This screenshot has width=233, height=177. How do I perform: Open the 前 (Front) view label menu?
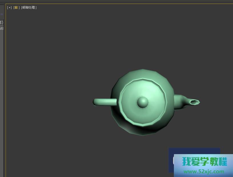point(17,8)
